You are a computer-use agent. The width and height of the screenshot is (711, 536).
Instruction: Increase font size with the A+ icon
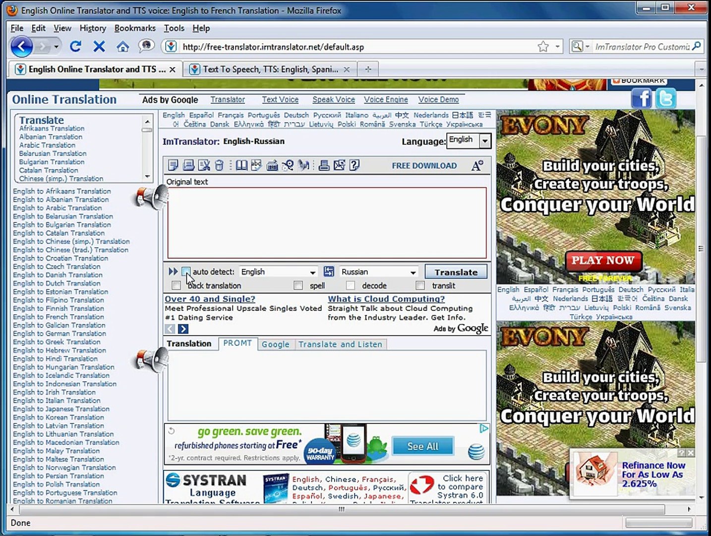477,166
